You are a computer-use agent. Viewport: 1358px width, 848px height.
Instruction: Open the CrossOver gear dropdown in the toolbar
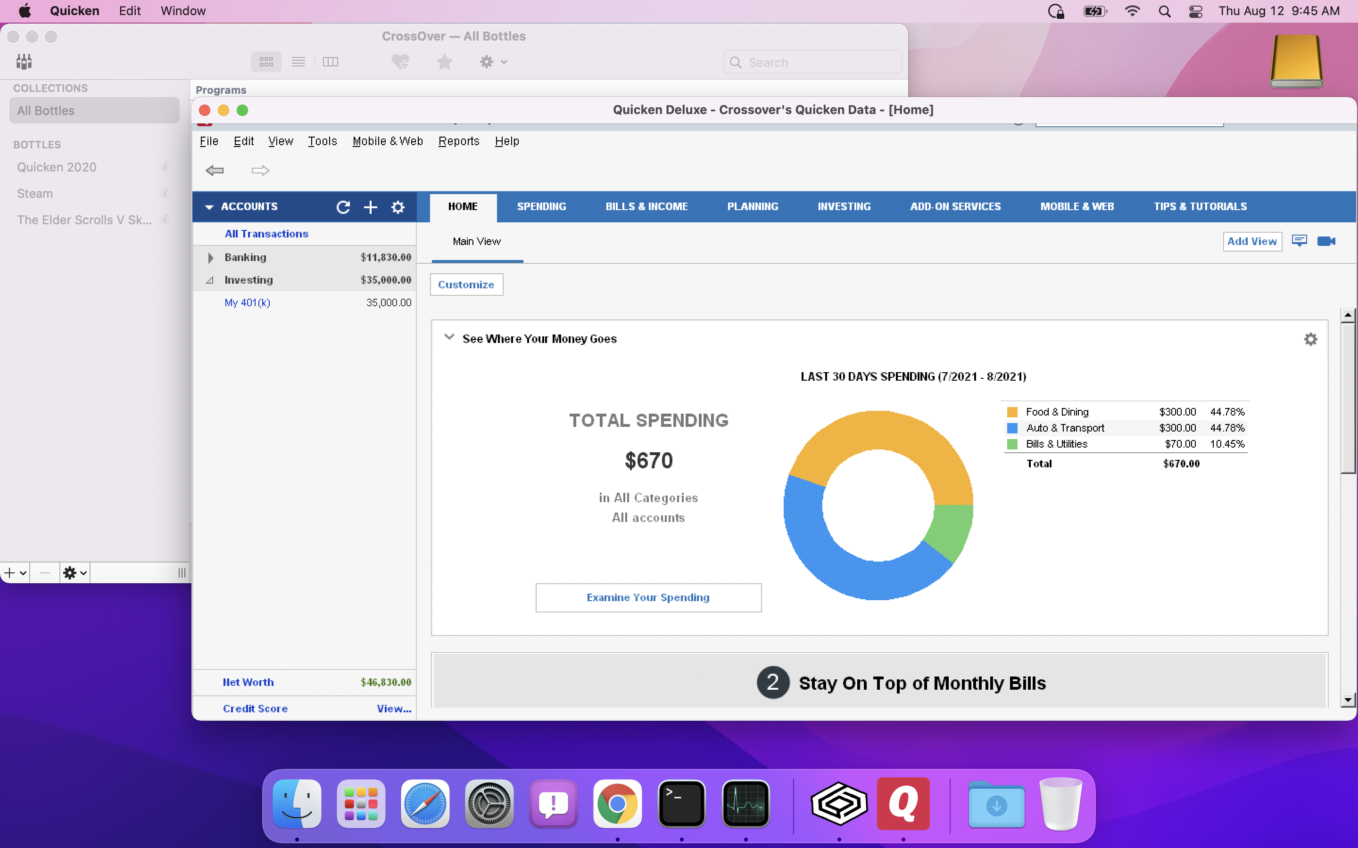[493, 62]
